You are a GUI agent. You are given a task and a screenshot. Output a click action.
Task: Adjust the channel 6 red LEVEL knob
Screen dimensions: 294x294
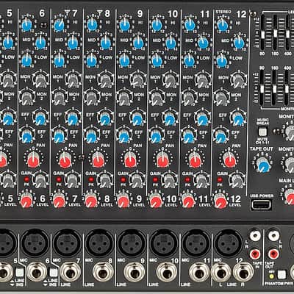27,201
